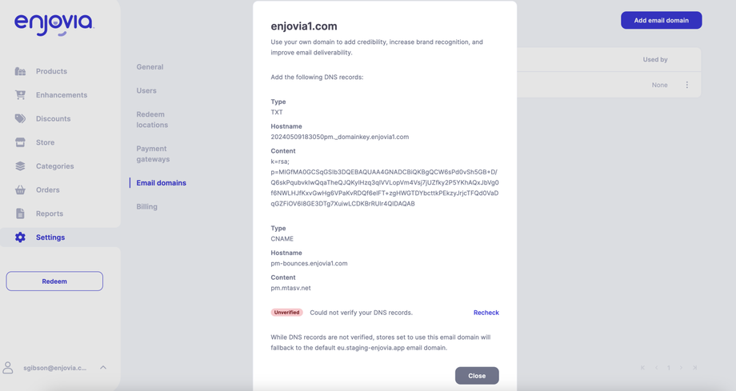Click the enjovia logo
This screenshot has width=736, height=391.
(x=54, y=25)
